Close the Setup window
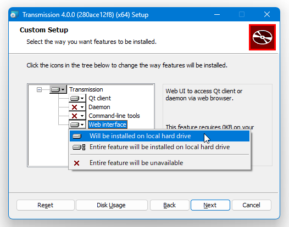 [x=266, y=15]
